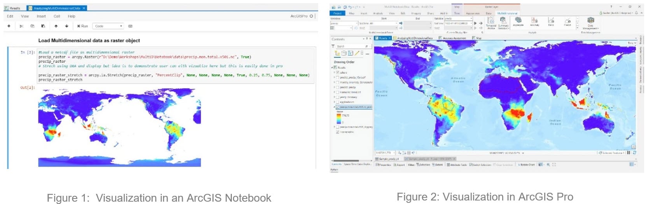Click the notifications bell icon
The width and height of the screenshot is (650, 204).
636,13
